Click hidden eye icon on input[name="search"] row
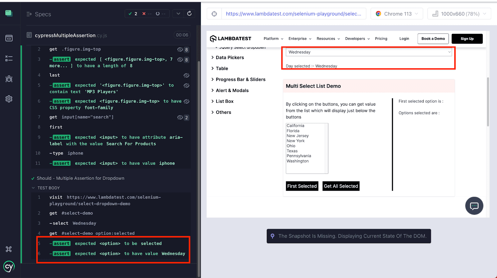 [180, 117]
